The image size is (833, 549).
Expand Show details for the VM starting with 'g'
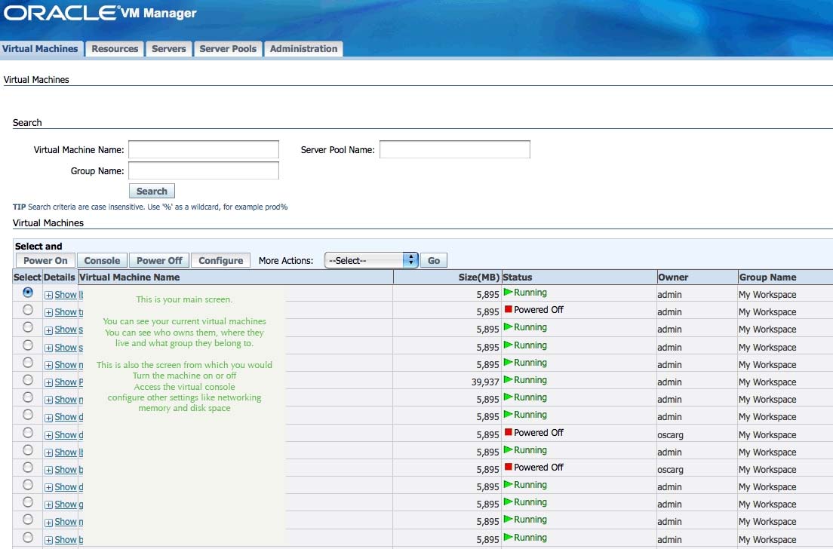pos(66,505)
